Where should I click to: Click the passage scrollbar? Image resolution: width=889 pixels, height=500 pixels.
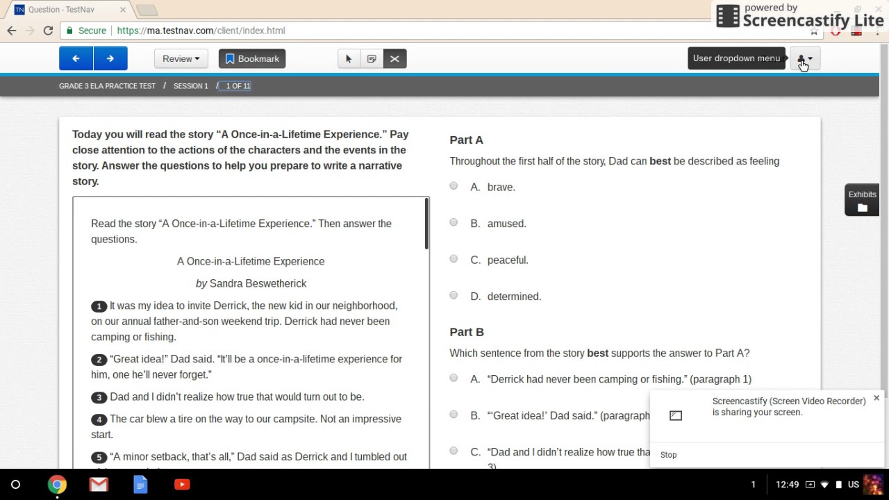click(426, 224)
